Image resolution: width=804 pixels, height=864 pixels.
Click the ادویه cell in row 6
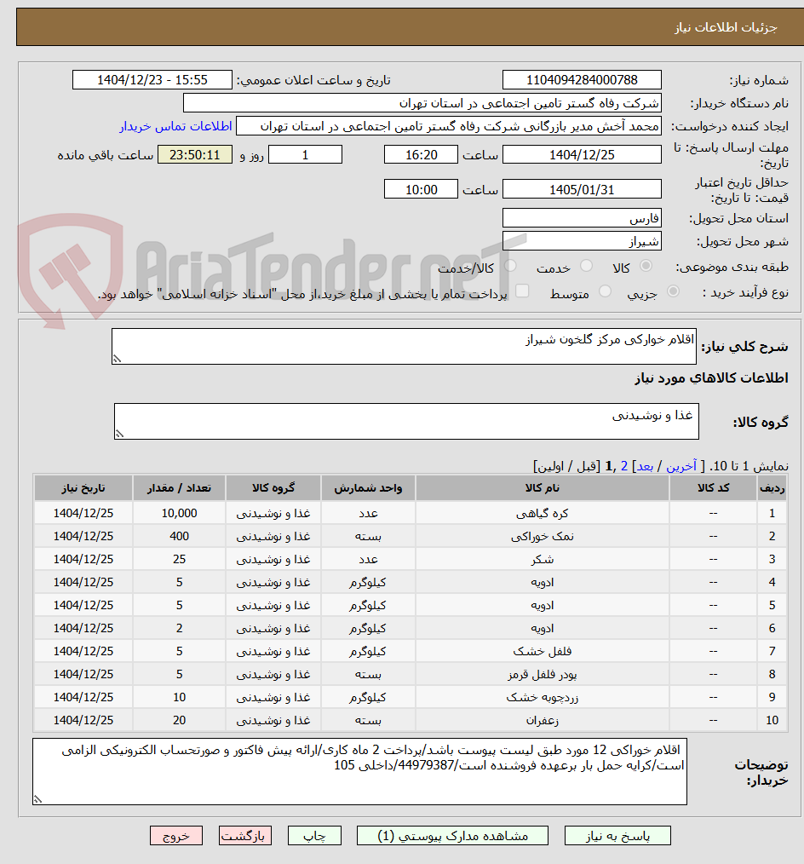pyautogui.click(x=543, y=628)
